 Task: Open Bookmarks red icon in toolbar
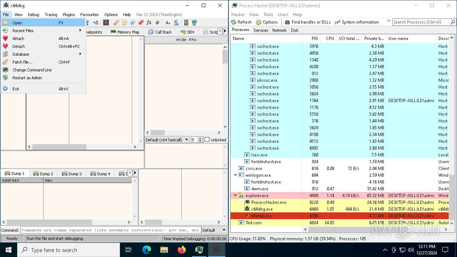tap(141, 22)
